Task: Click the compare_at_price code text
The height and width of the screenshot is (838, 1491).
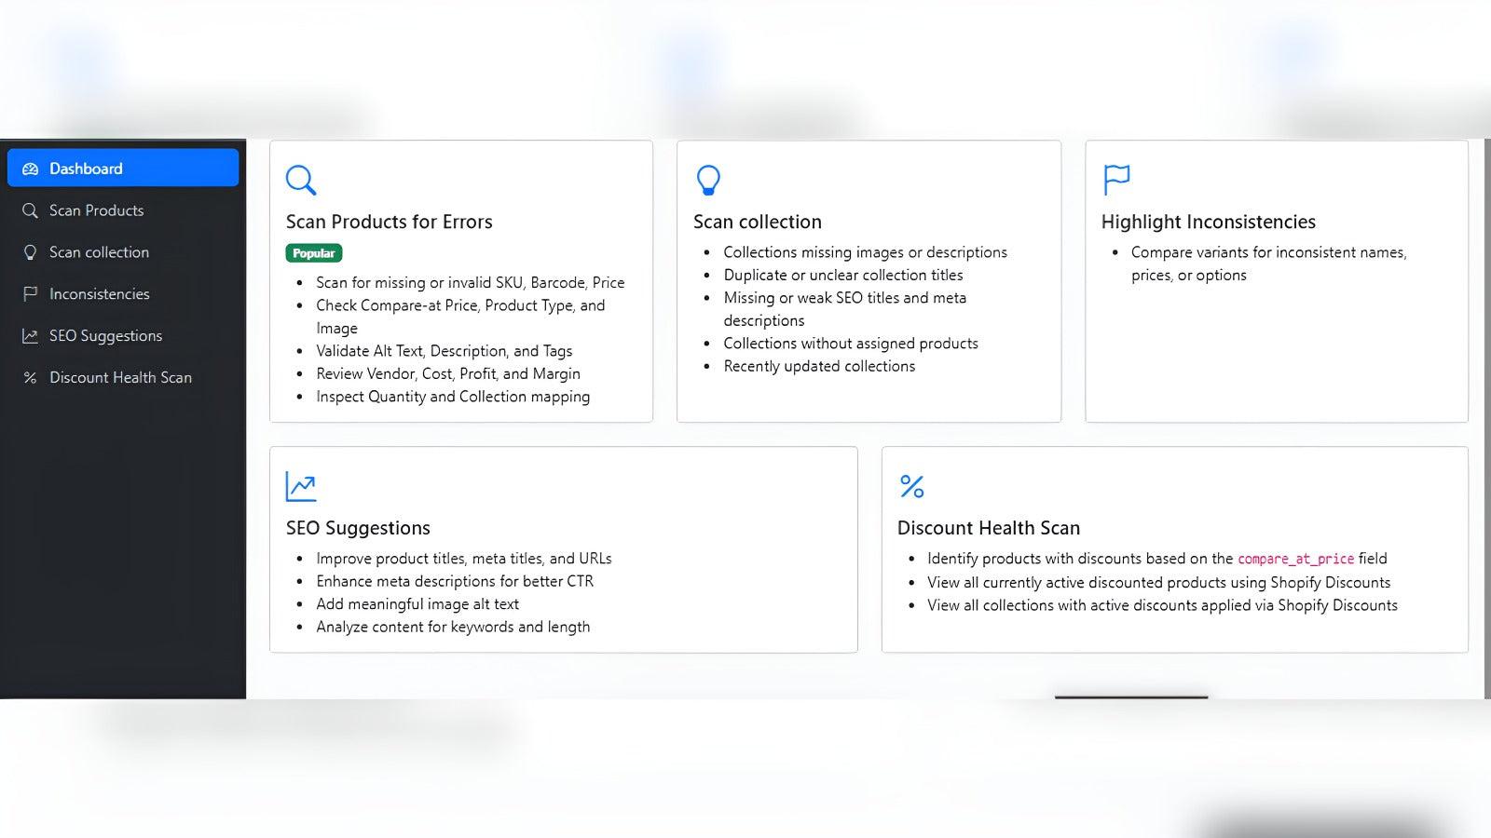Action: pyautogui.click(x=1296, y=559)
